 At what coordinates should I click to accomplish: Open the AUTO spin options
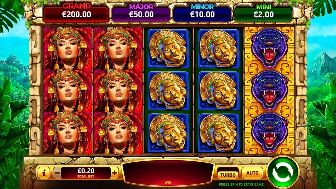(x=252, y=173)
